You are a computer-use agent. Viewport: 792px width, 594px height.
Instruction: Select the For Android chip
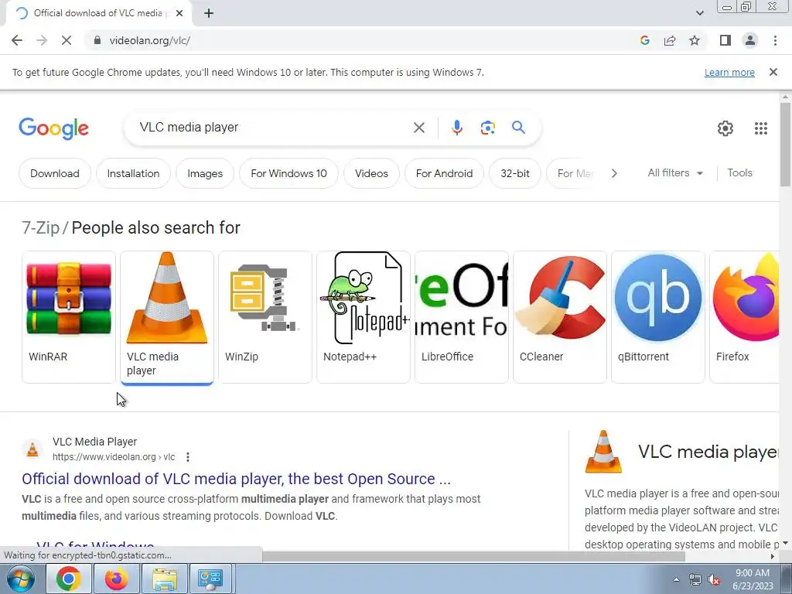point(444,173)
